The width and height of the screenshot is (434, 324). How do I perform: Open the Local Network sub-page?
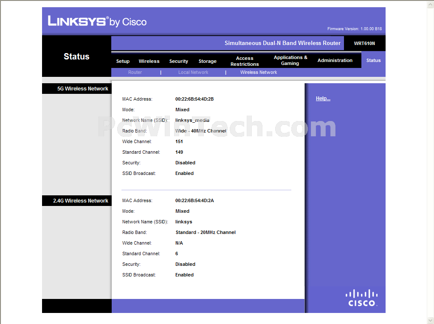coord(193,72)
